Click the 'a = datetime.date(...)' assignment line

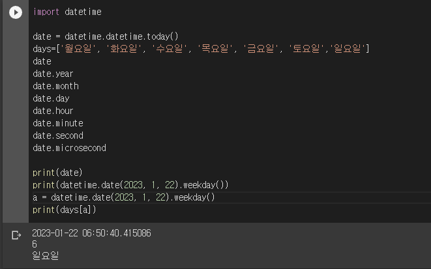124,197
